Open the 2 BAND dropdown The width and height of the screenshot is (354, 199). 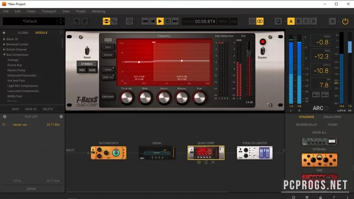coord(108,70)
